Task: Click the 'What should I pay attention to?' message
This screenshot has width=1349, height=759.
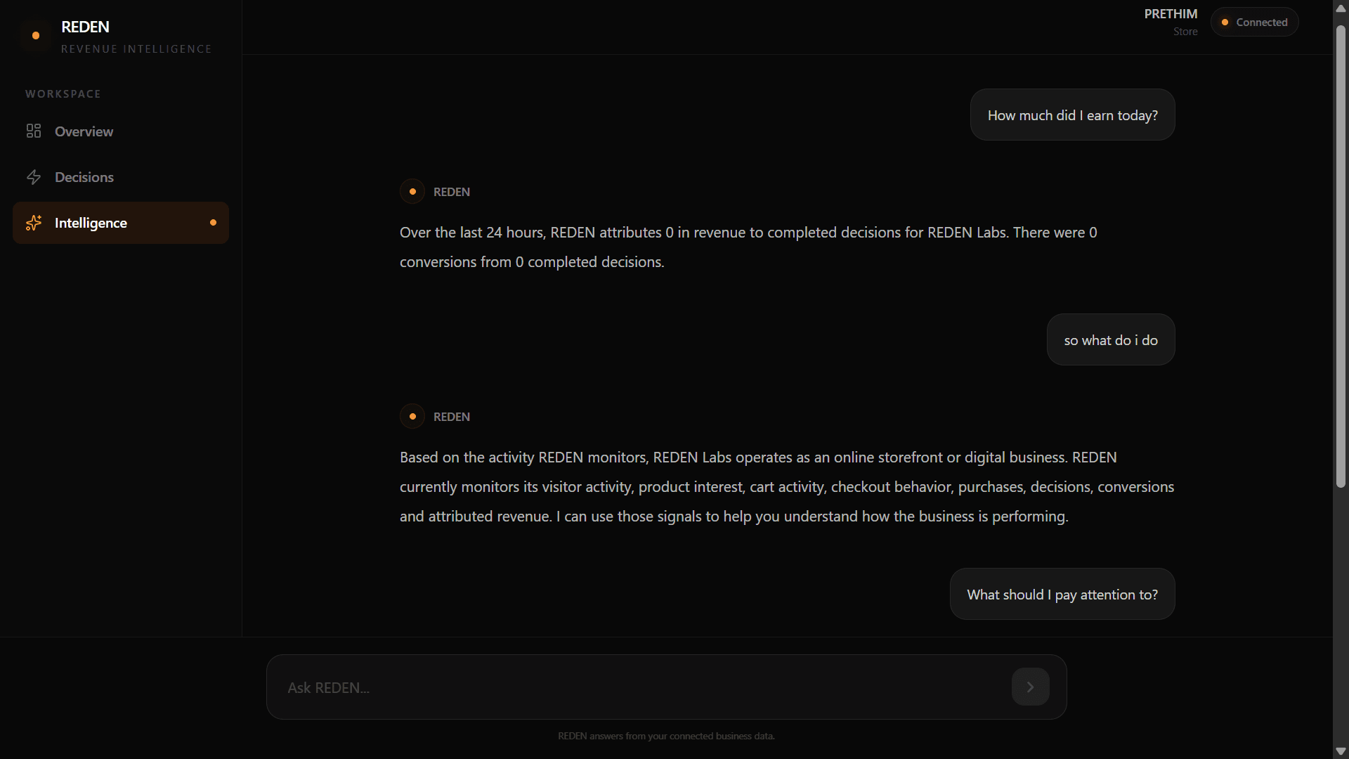Action: pyautogui.click(x=1062, y=595)
